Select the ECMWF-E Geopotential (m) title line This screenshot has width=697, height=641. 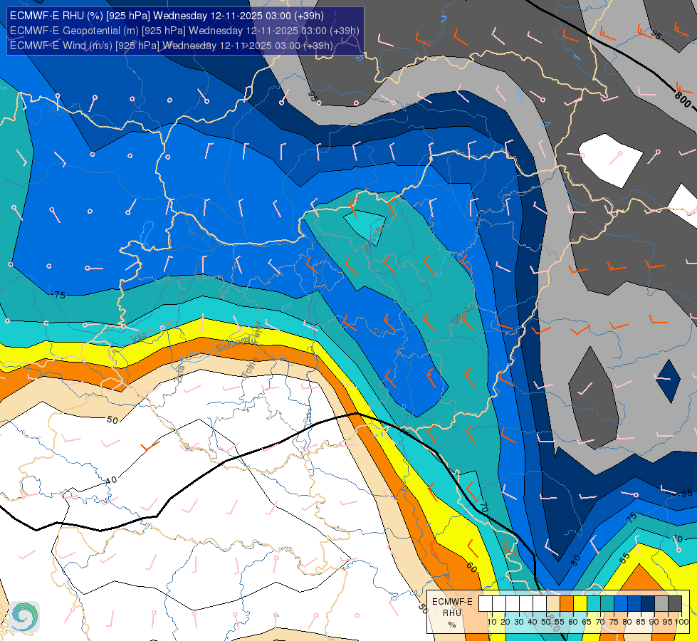click(184, 31)
